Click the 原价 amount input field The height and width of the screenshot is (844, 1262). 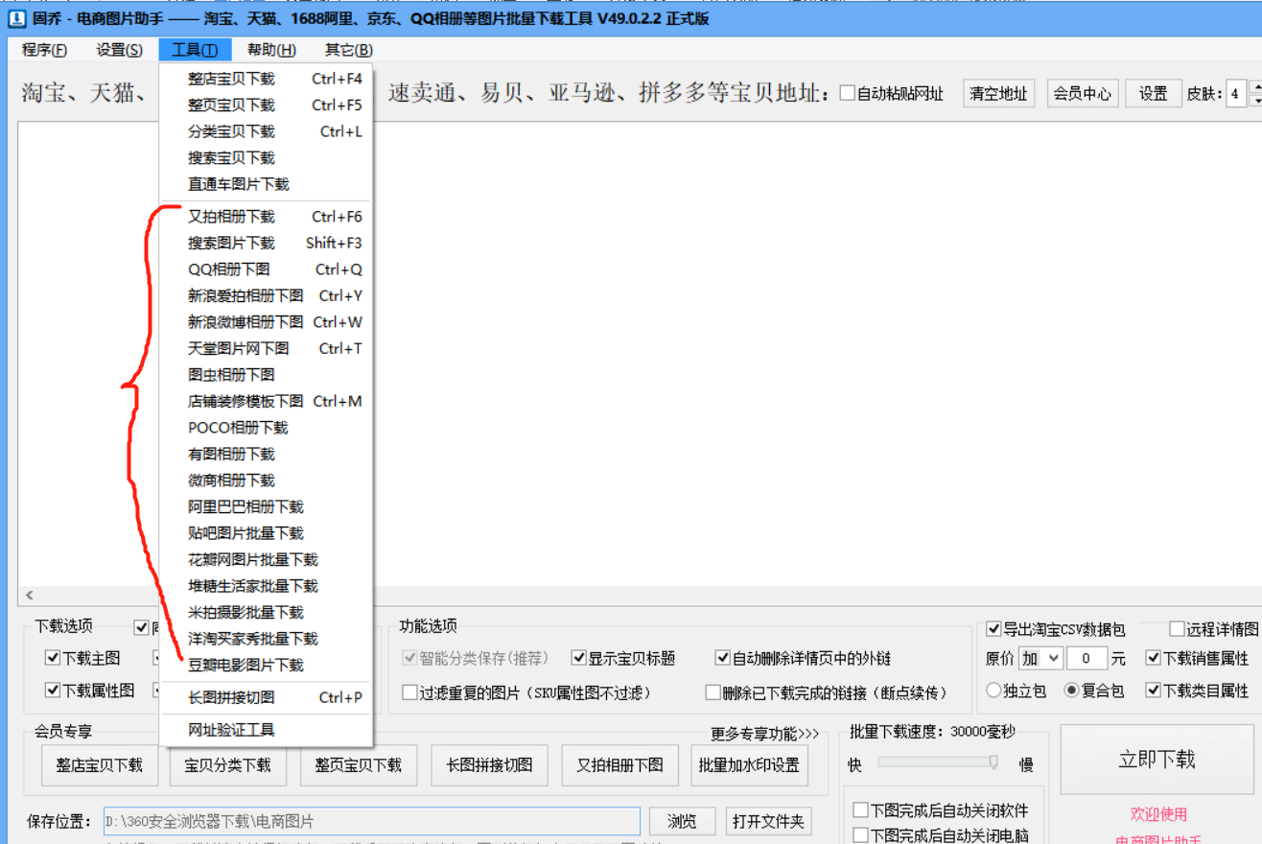(1087, 658)
